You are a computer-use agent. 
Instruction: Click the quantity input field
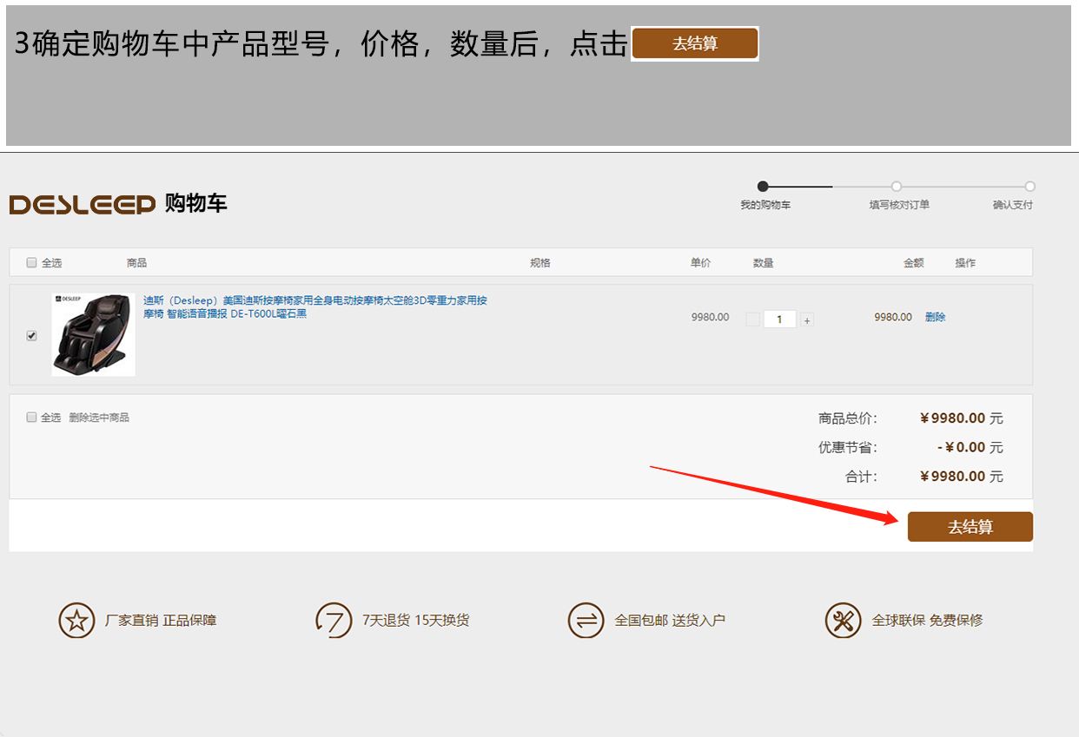[x=779, y=319]
